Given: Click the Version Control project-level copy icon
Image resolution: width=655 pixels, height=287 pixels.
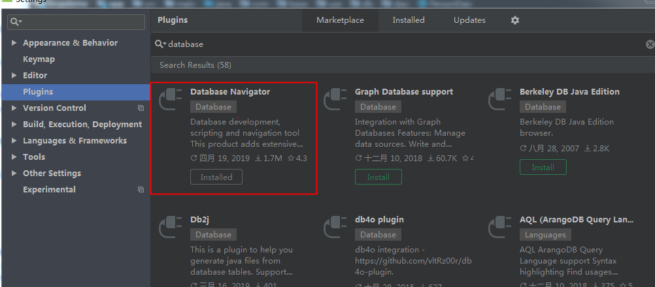Looking at the screenshot, I should pos(141,108).
